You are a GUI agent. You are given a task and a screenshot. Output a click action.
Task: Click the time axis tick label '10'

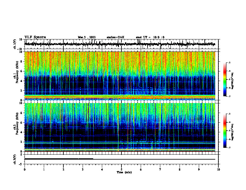(218, 170)
